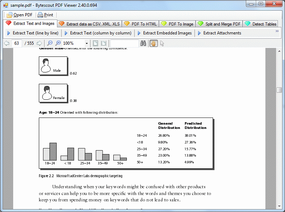The width and height of the screenshot is (285, 212).
Task: Click the Print button
Action: 45,15
